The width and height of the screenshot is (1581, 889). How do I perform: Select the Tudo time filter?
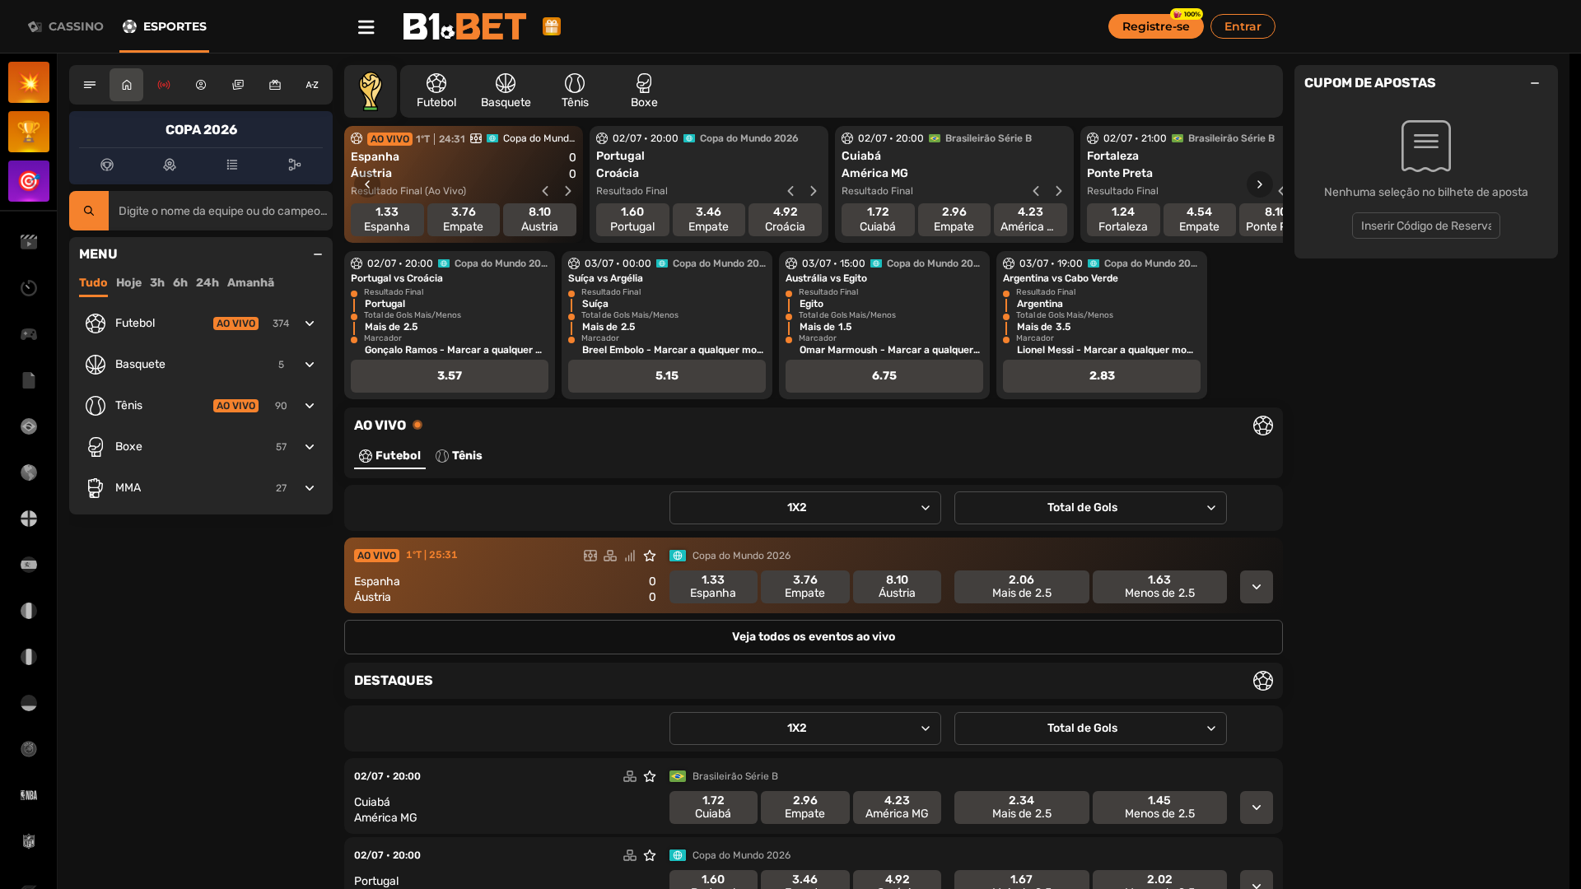(x=93, y=282)
